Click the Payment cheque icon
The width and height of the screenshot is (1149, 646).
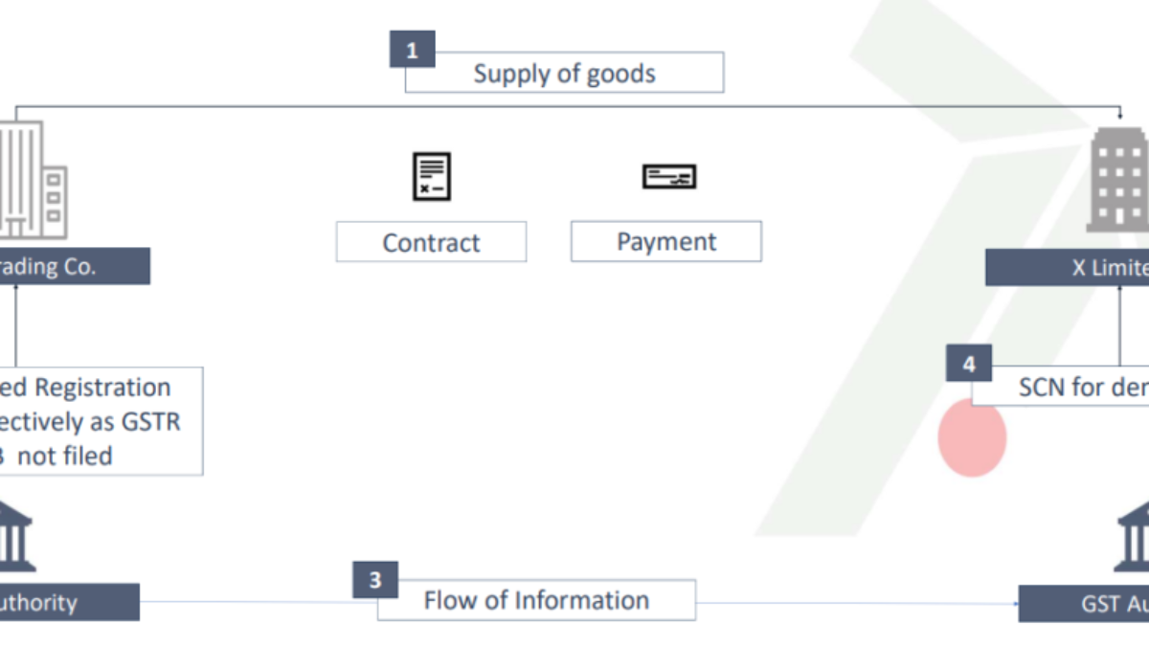[668, 176]
